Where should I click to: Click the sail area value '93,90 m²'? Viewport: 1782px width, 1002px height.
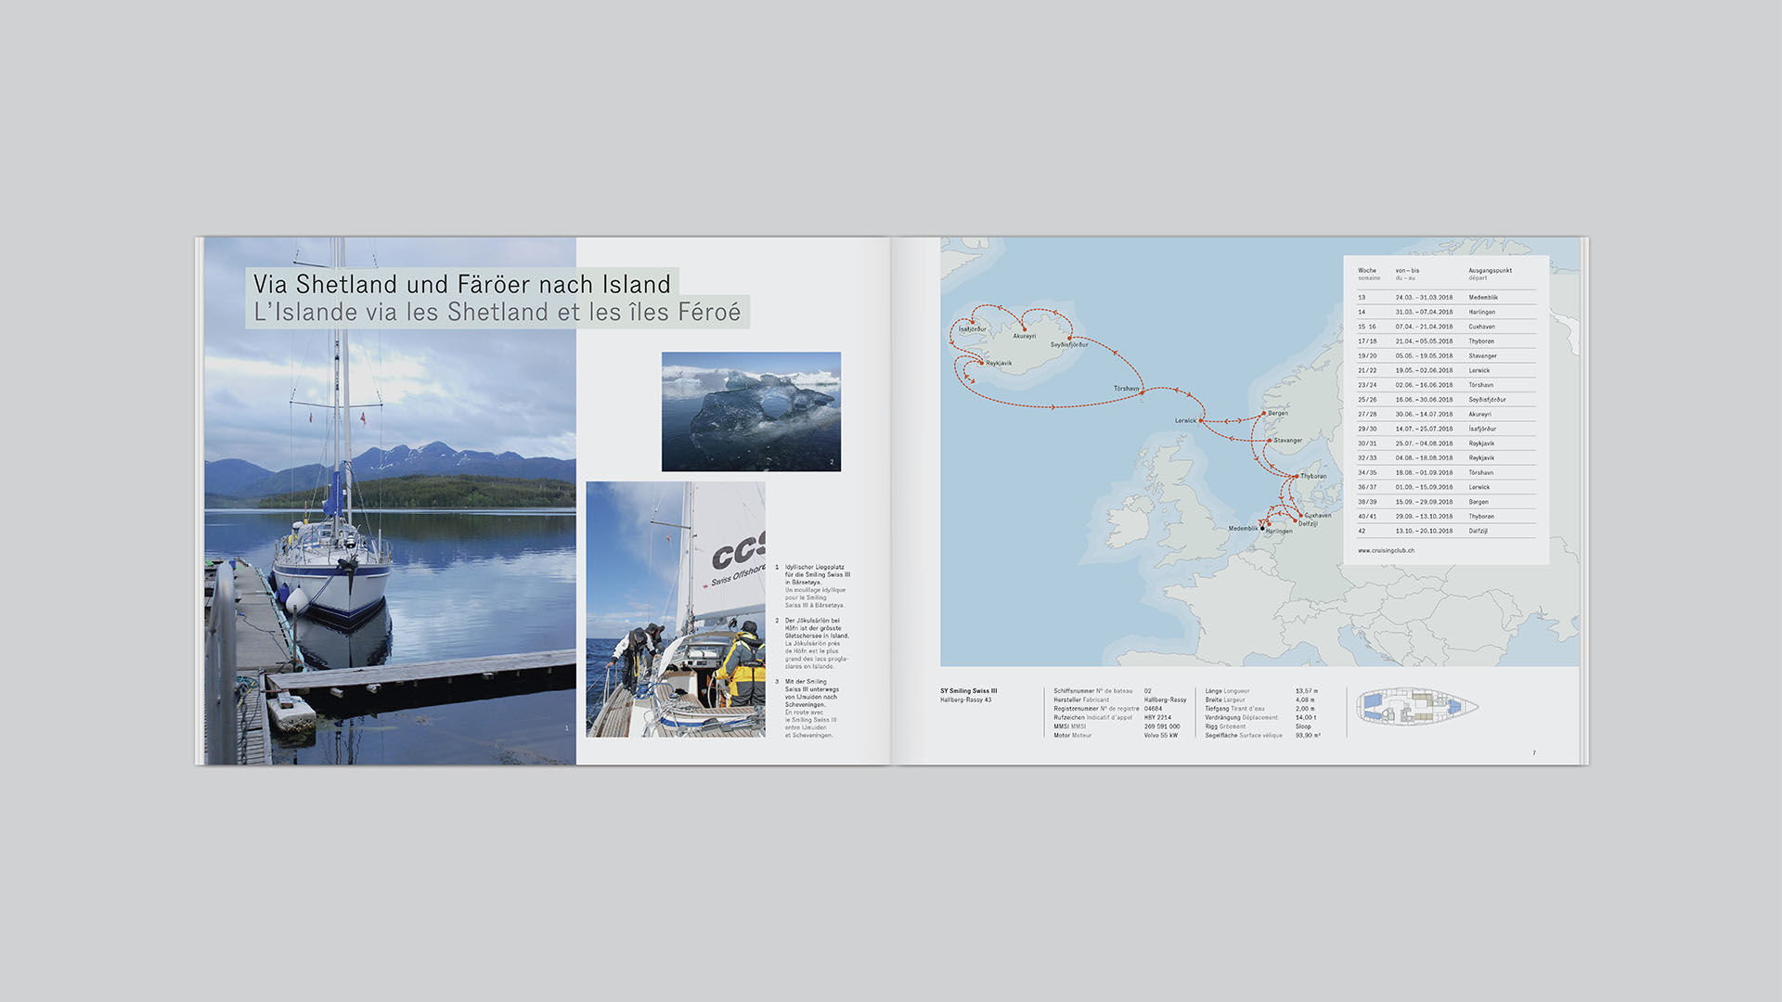tap(1308, 735)
